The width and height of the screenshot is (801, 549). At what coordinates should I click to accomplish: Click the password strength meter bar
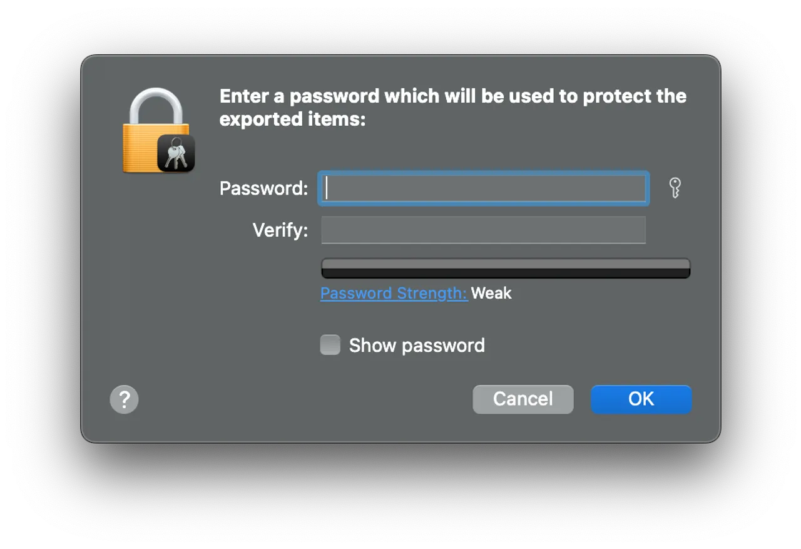pos(505,267)
